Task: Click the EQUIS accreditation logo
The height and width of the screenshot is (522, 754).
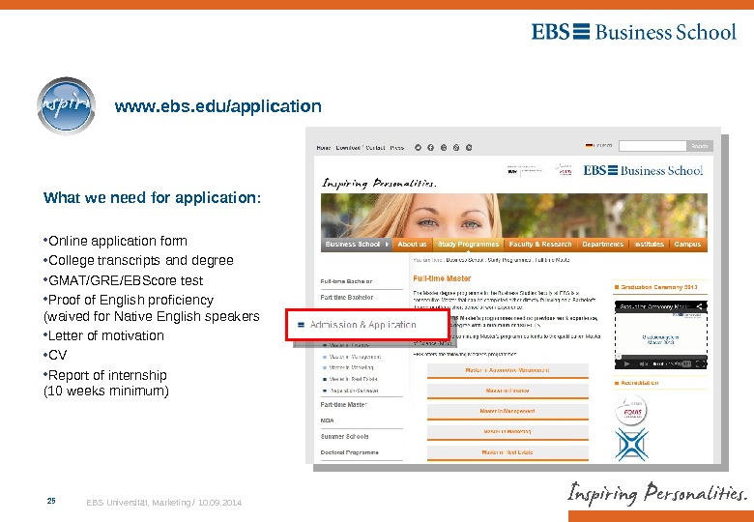Action: point(631,411)
